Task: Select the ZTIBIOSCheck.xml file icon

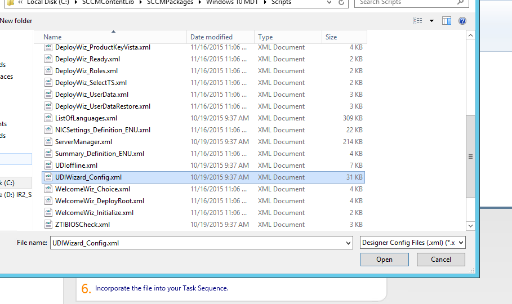Action: click(x=48, y=224)
